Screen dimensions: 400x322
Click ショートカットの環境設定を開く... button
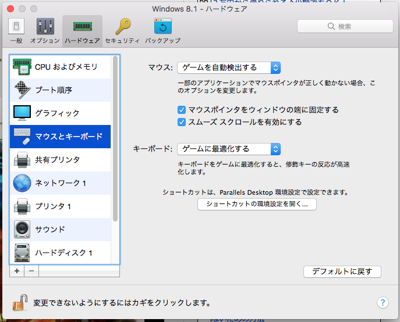point(257,205)
